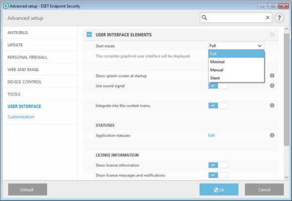Click the ESET logo in title bar
The width and height of the screenshot is (292, 201).
click(x=5, y=6)
